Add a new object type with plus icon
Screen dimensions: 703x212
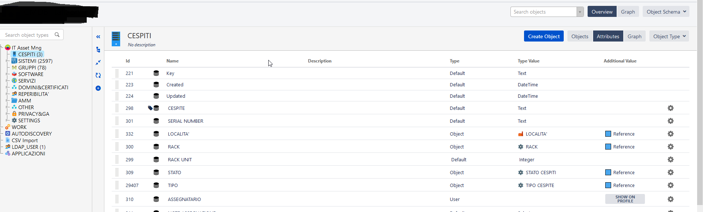(x=98, y=88)
